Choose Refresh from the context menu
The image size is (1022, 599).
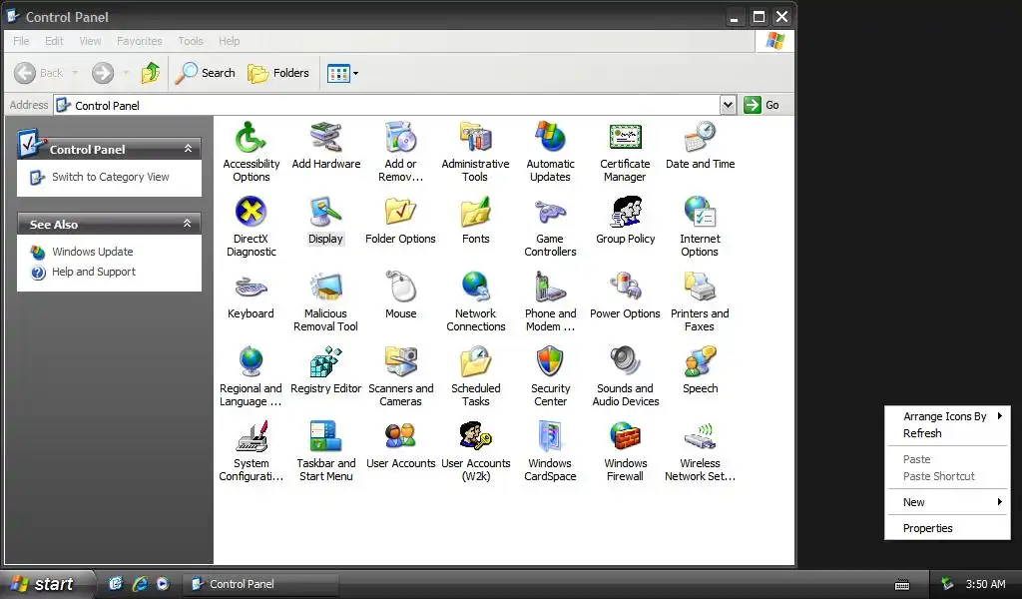[948, 433]
